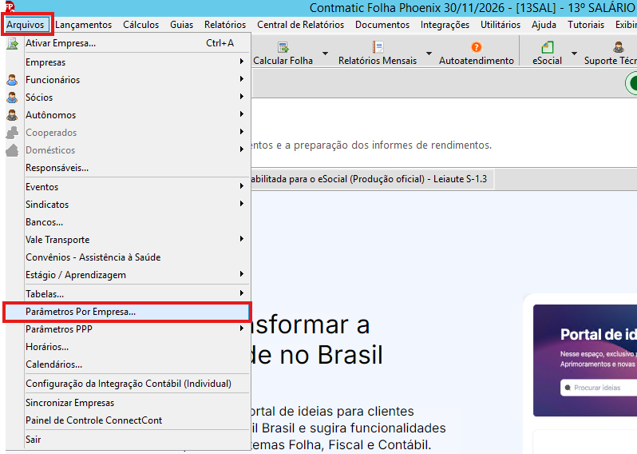Select Responsáveis menu entry
This screenshot has width=637, height=454.
[128, 168]
